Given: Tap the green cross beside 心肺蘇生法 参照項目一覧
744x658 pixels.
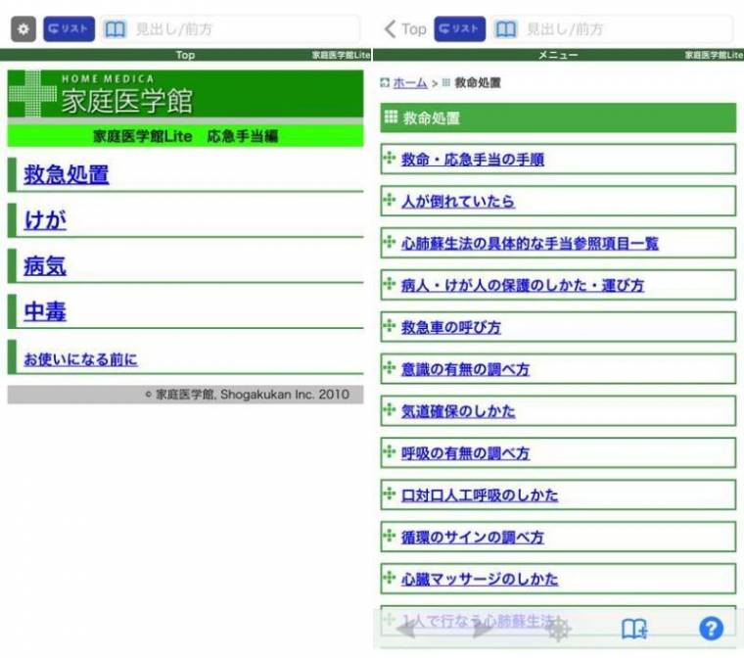Looking at the screenshot, I should (389, 241).
